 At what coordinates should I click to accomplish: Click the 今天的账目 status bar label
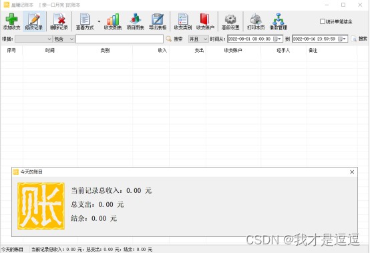12,250
